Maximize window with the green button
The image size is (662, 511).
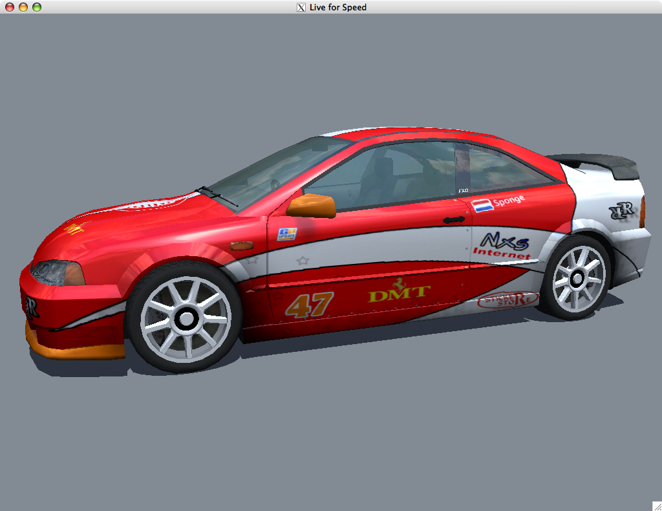[37, 7]
